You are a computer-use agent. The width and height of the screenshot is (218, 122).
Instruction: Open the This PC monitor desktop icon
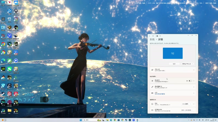tap(3, 2)
